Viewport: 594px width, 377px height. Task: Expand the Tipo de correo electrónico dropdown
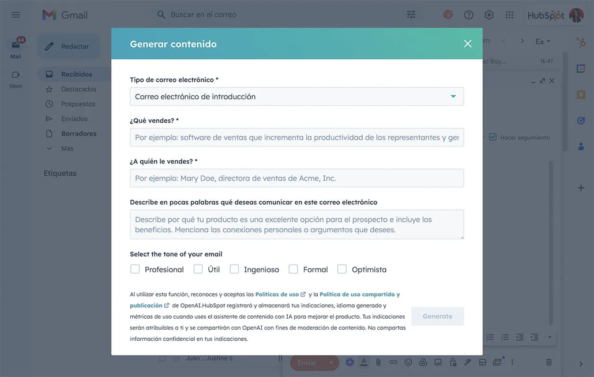pyautogui.click(x=296, y=96)
